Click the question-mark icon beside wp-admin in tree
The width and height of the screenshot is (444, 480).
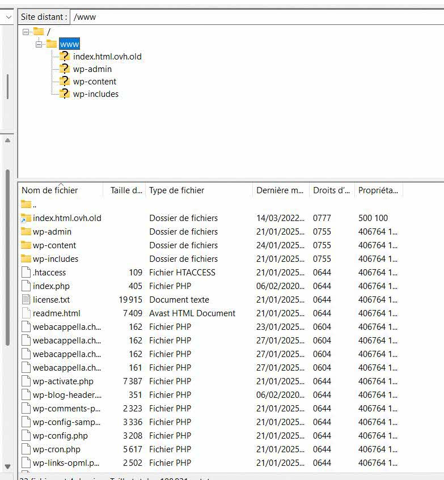tap(65, 69)
